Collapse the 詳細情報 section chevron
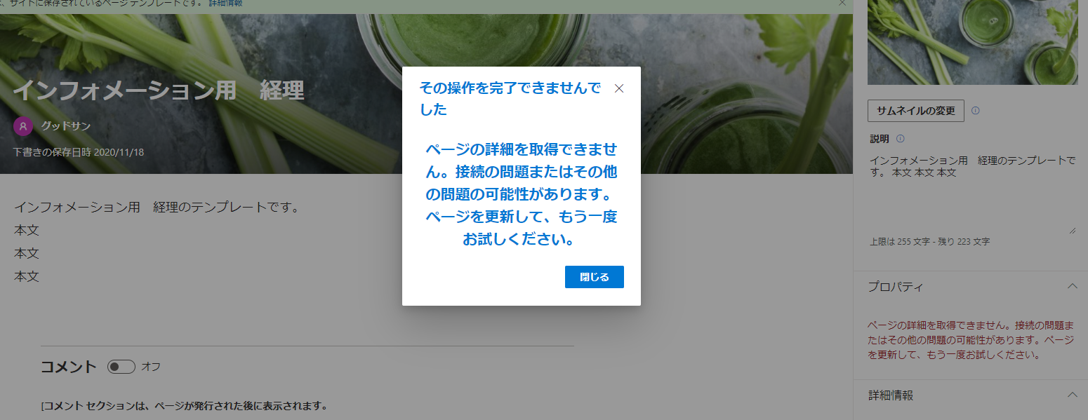The height and width of the screenshot is (420, 1088). pos(1072,395)
